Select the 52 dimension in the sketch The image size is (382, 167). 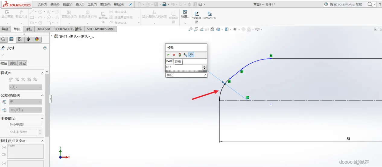(348, 139)
